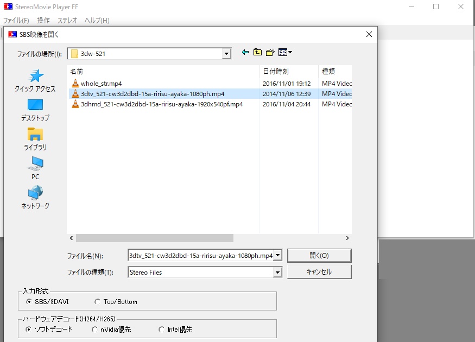Open クイック アクセス in the places bar
The height and width of the screenshot is (342, 475).
pyautogui.click(x=35, y=81)
